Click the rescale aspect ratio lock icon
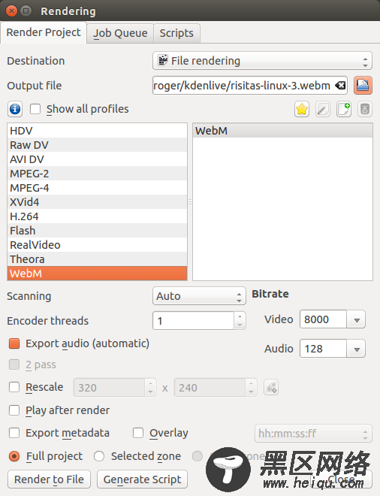 tap(271, 388)
